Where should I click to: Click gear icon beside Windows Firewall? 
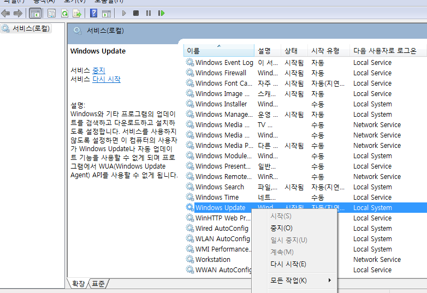pos(190,73)
